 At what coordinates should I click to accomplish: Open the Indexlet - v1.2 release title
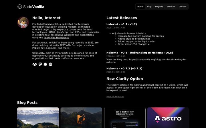(122, 24)
